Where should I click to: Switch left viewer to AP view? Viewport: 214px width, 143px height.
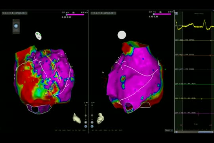pyautogui.click(x=56, y=130)
